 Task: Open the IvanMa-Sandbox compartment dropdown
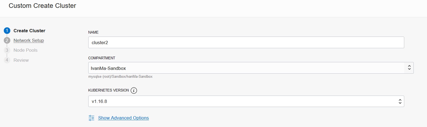pyautogui.click(x=246, y=68)
